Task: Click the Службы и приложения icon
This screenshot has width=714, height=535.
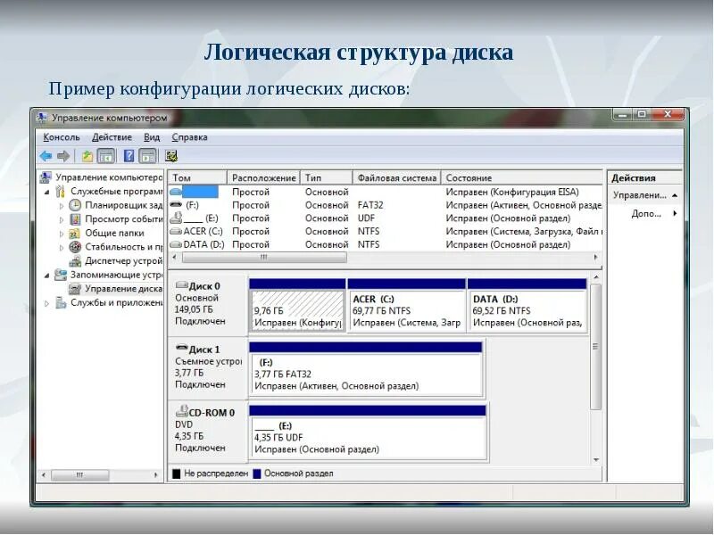Action: tap(61, 302)
